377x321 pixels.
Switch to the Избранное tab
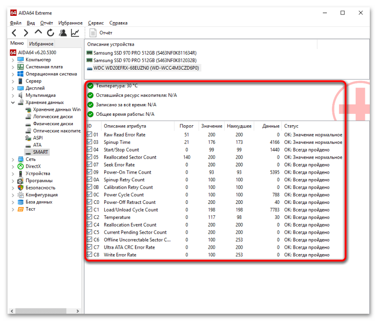coord(42,44)
